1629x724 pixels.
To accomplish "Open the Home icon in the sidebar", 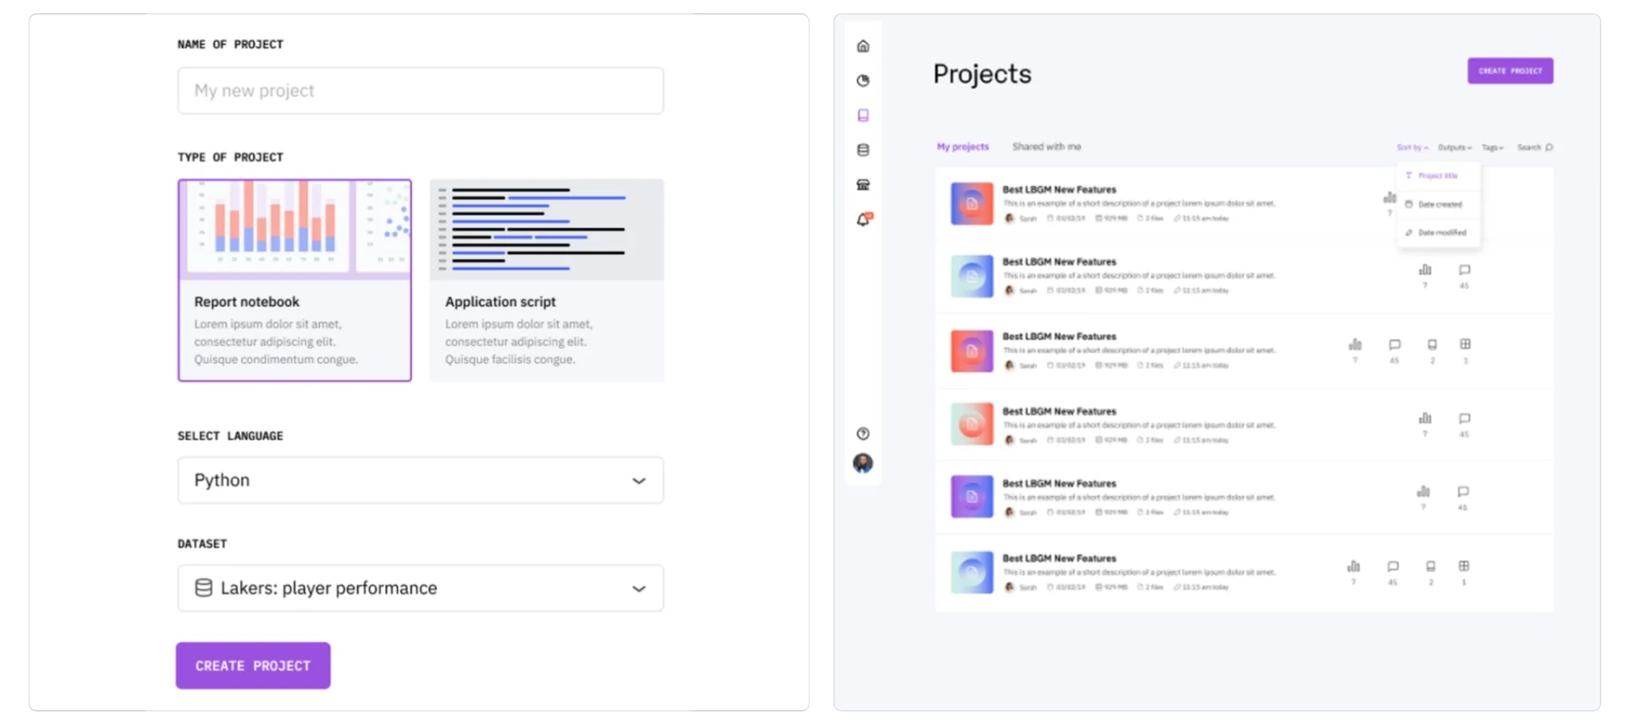I will [863, 46].
